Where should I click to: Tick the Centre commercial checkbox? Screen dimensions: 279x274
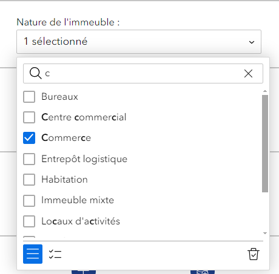pyautogui.click(x=29, y=117)
